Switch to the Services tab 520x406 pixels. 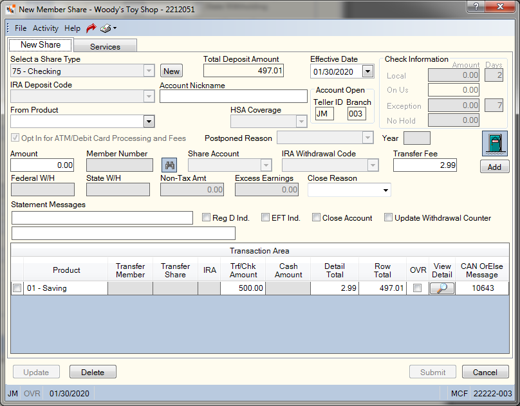coord(105,46)
